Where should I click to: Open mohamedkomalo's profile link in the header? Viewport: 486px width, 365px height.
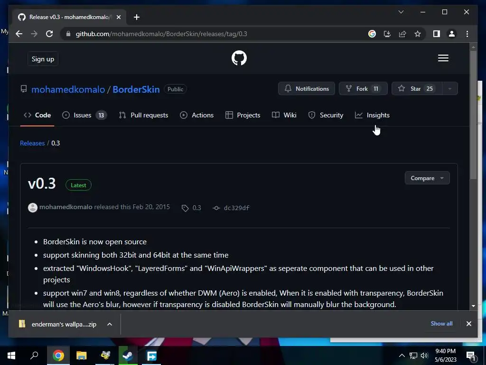coord(68,89)
